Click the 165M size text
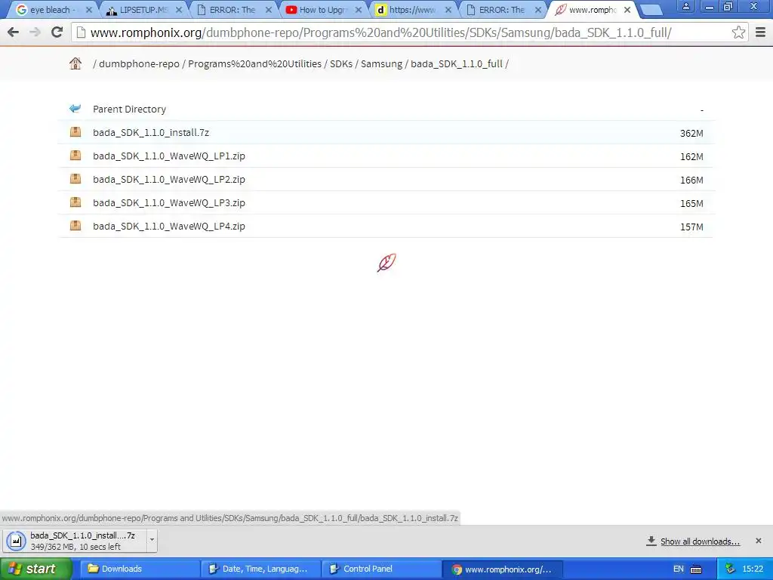The width and height of the screenshot is (773, 580). [x=691, y=204]
